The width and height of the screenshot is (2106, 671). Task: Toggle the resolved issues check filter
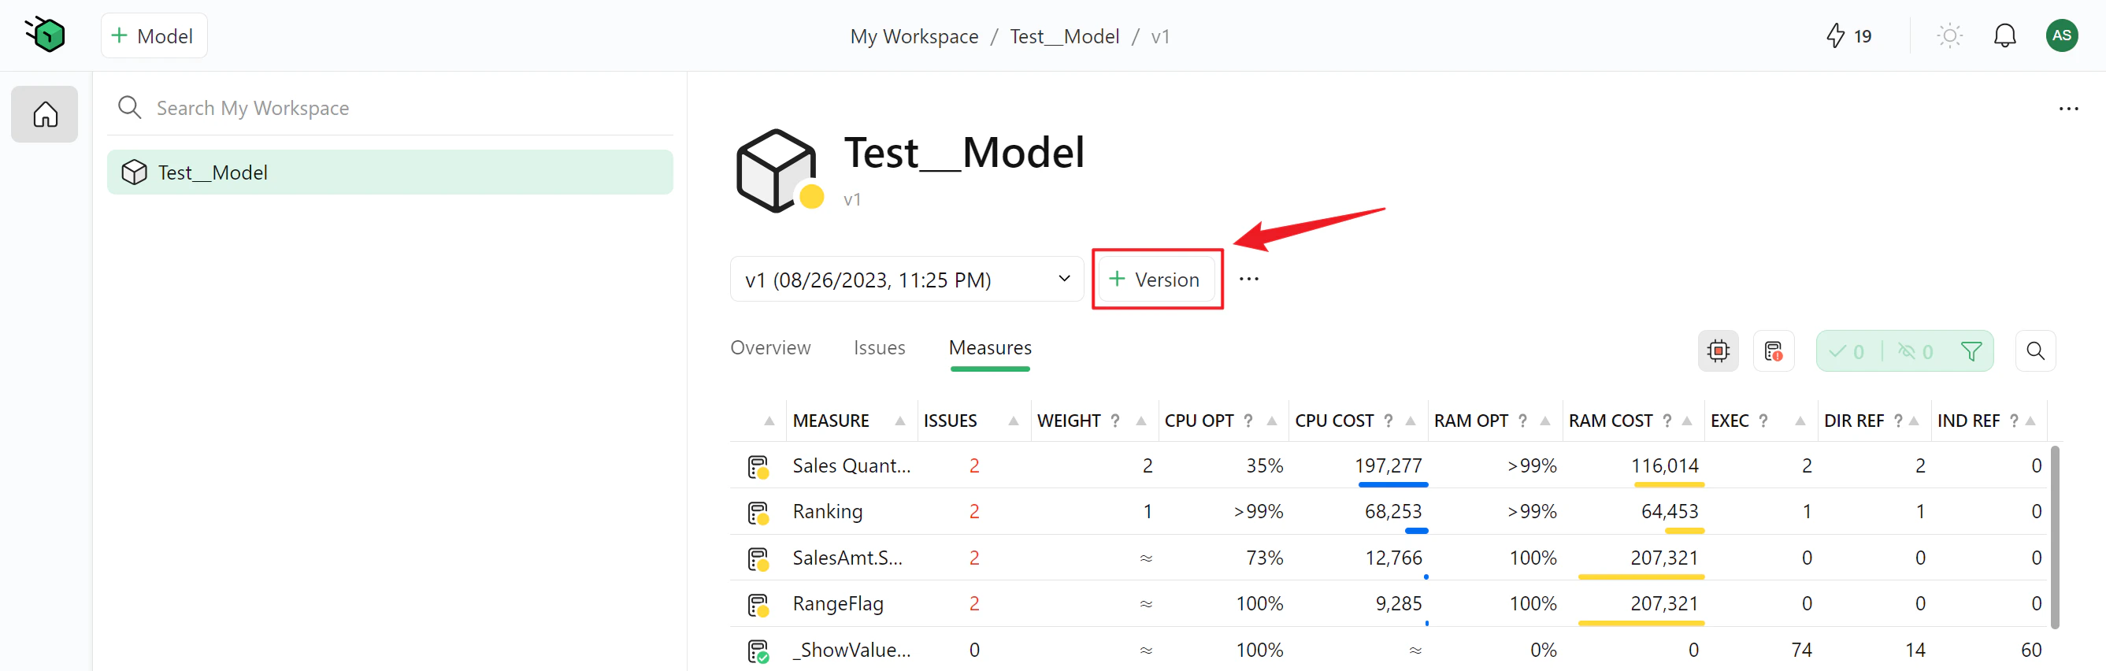click(x=1847, y=351)
